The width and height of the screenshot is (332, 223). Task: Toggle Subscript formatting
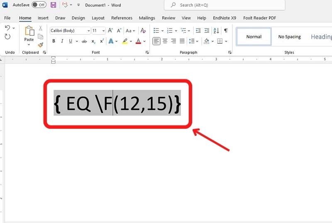93,41
